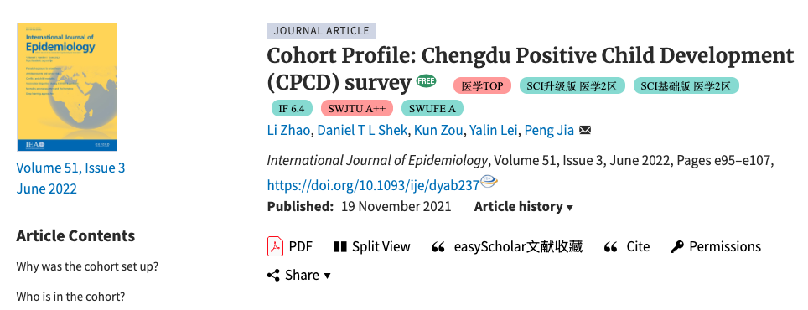Click the PDF file icon

coord(275,246)
